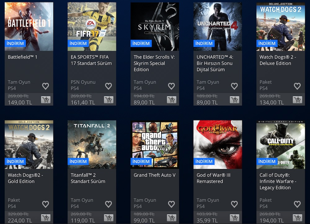Screen dimensions: 310x224
Task: Open UNCHARTED 4 cover art
Action: [218, 26]
